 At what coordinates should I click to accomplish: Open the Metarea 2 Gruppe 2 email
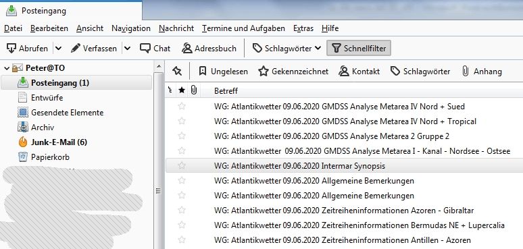[x=332, y=136]
